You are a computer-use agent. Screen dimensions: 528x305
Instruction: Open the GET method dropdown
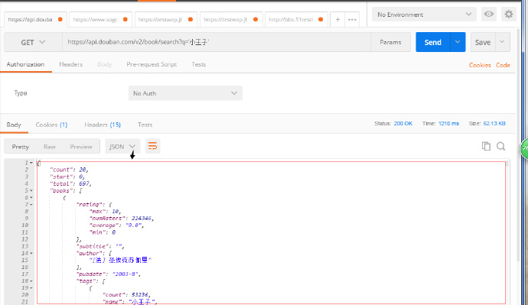(x=33, y=42)
